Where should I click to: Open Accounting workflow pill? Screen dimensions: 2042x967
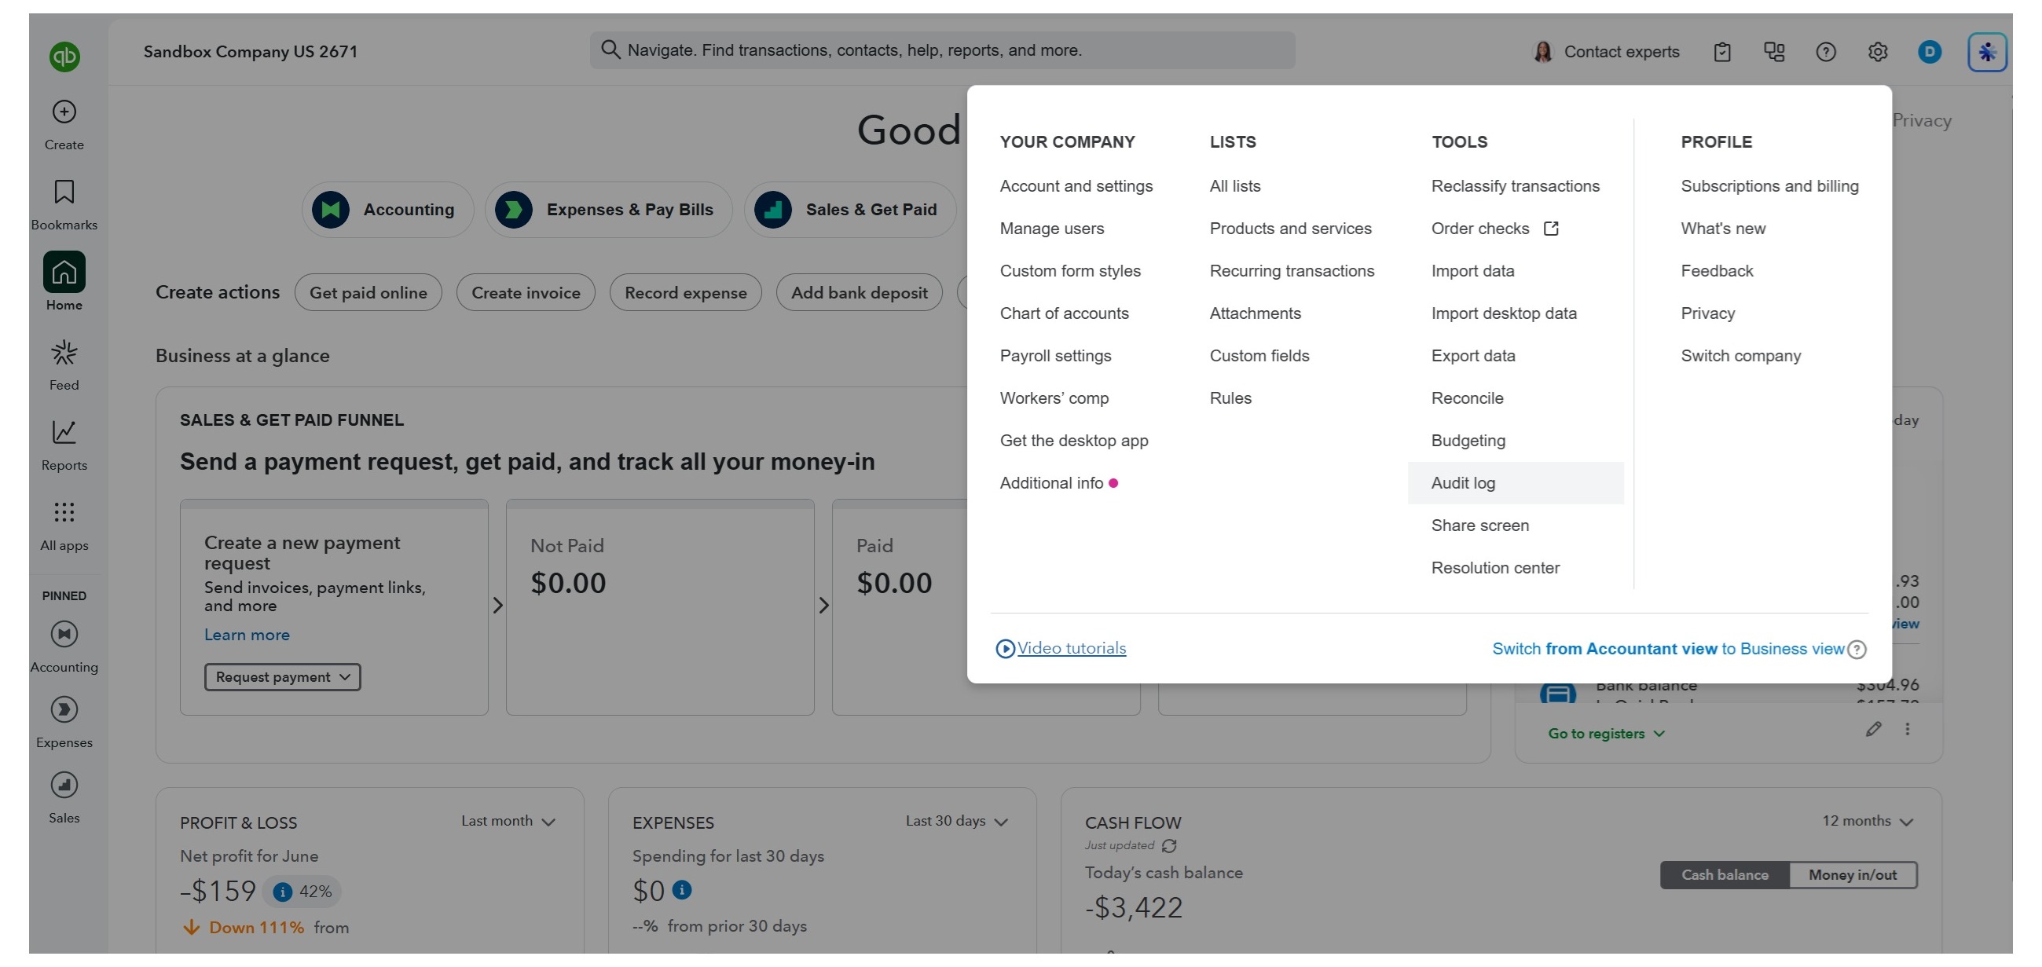pyautogui.click(x=387, y=209)
